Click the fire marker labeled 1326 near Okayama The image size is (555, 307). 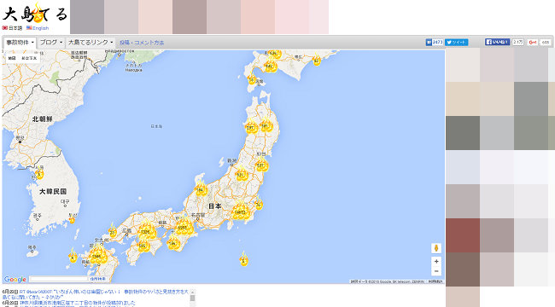[146, 230]
